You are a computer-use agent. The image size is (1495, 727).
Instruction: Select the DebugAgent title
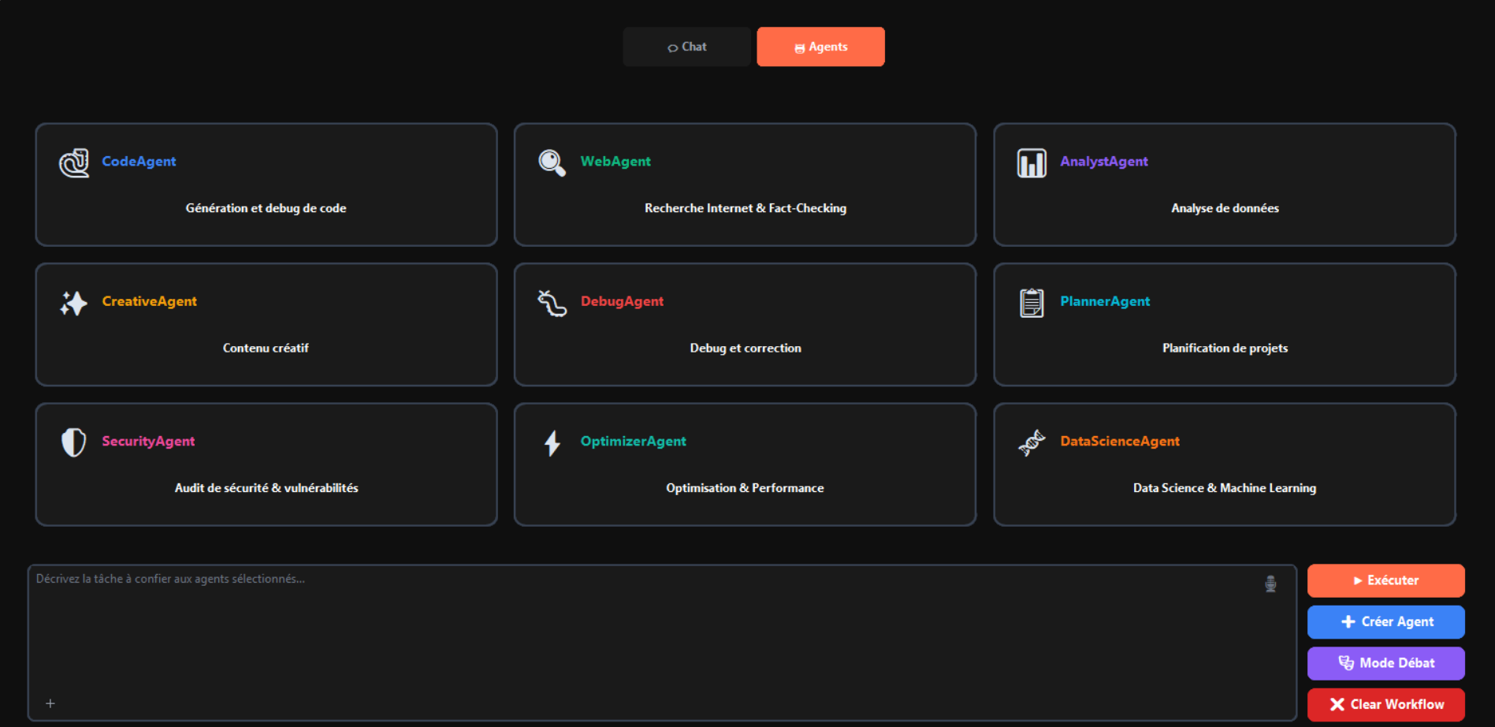622,301
